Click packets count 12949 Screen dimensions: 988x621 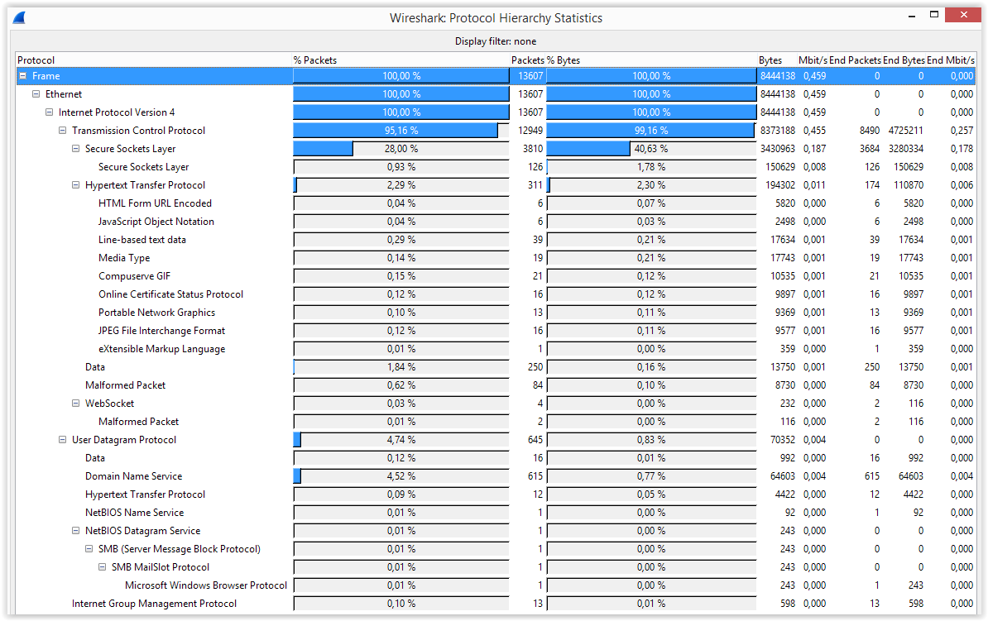(x=530, y=131)
